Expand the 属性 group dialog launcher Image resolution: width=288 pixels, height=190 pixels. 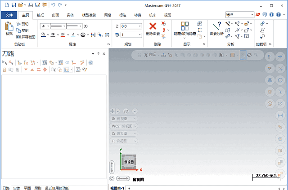point(108,44)
